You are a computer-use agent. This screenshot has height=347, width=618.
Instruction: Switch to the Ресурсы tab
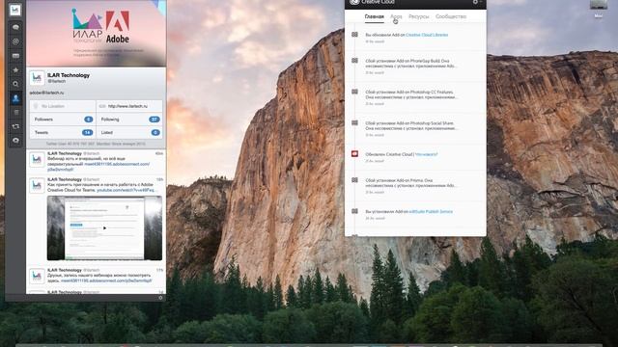coord(418,16)
